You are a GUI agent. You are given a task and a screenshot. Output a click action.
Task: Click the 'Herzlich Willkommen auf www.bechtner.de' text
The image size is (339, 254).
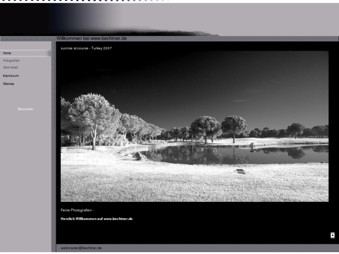coord(97,219)
